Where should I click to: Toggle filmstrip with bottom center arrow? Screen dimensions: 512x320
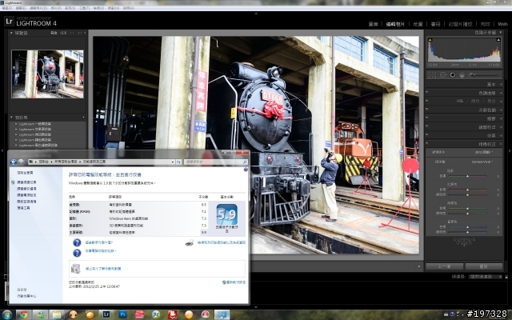[256, 307]
